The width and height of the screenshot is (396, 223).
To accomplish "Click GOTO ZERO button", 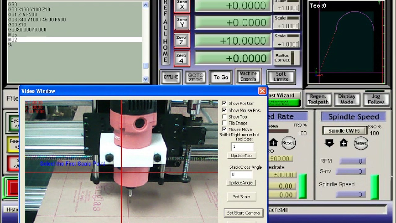I will click(x=196, y=77).
